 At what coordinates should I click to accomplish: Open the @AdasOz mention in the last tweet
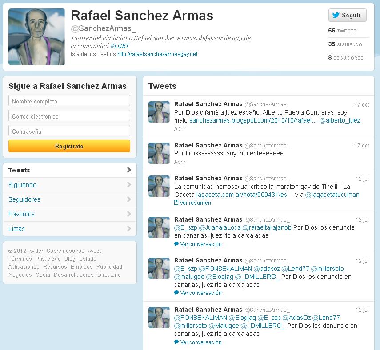point(296,318)
